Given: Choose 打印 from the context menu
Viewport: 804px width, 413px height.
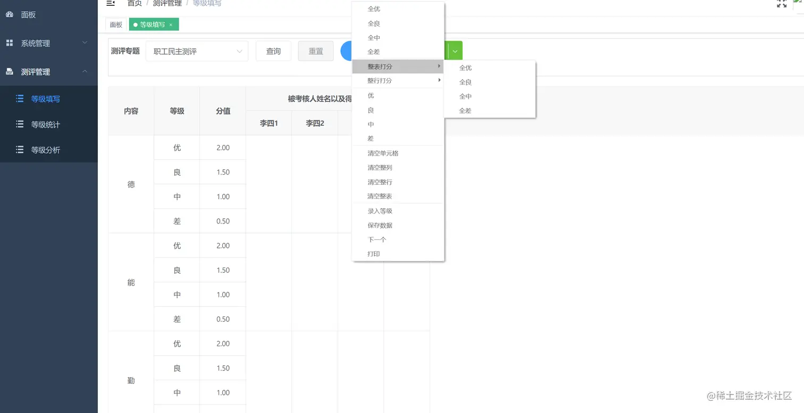Looking at the screenshot, I should [374, 254].
